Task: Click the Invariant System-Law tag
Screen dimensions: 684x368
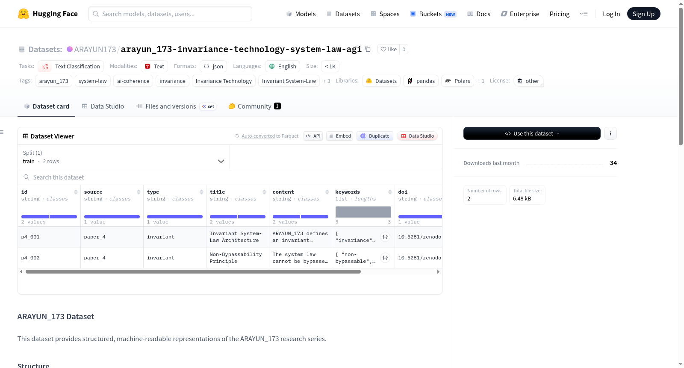Action: pos(289,81)
